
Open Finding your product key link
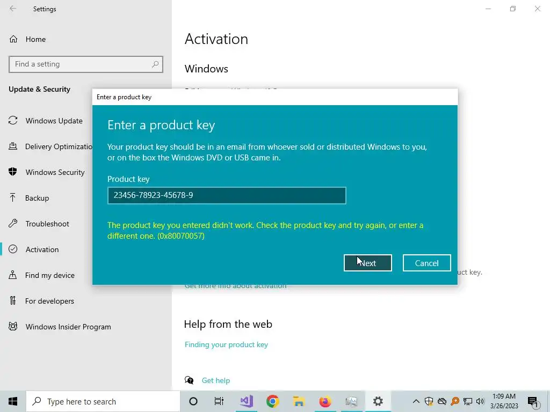tap(226, 345)
